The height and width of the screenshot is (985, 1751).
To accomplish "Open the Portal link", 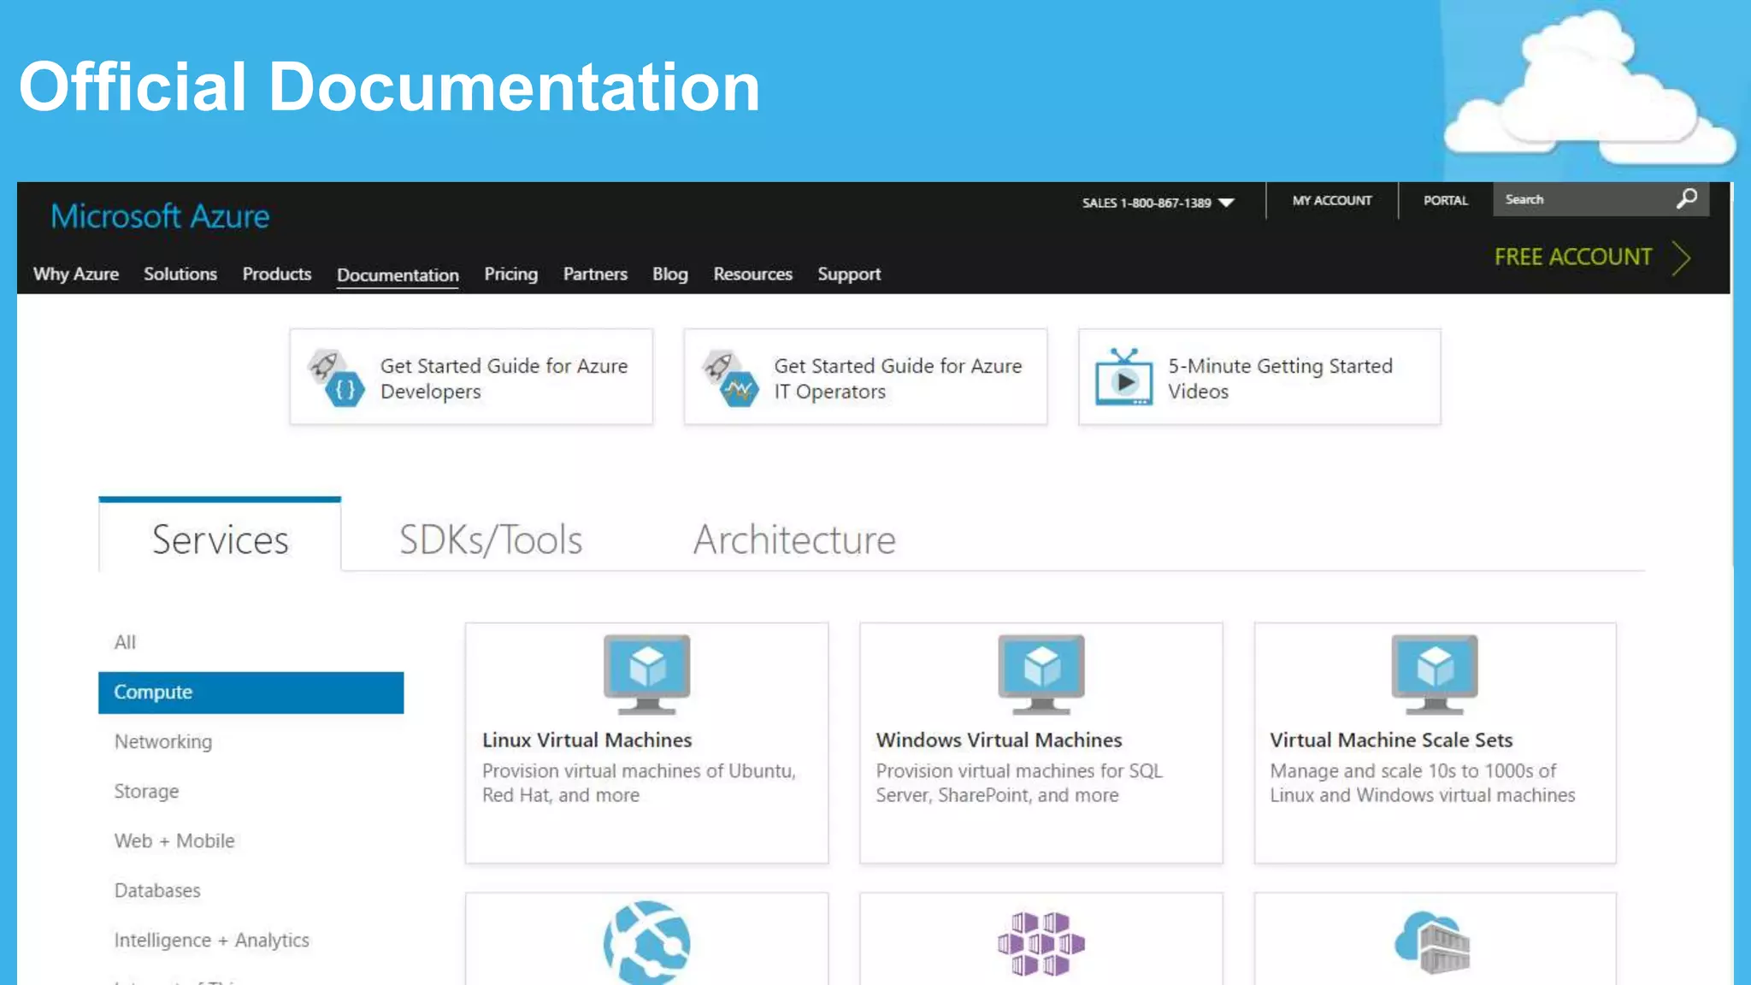I will 1445,200.
